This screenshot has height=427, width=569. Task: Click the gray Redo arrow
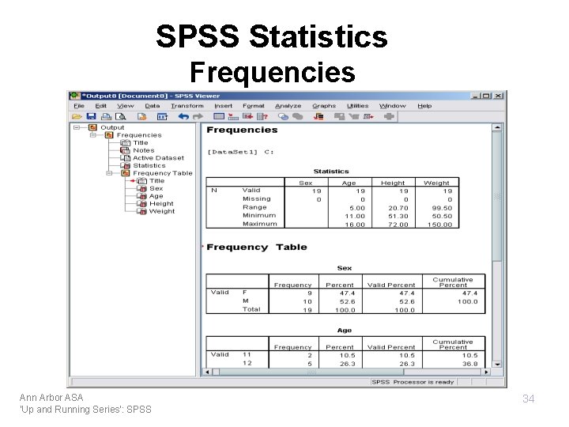tap(198, 116)
